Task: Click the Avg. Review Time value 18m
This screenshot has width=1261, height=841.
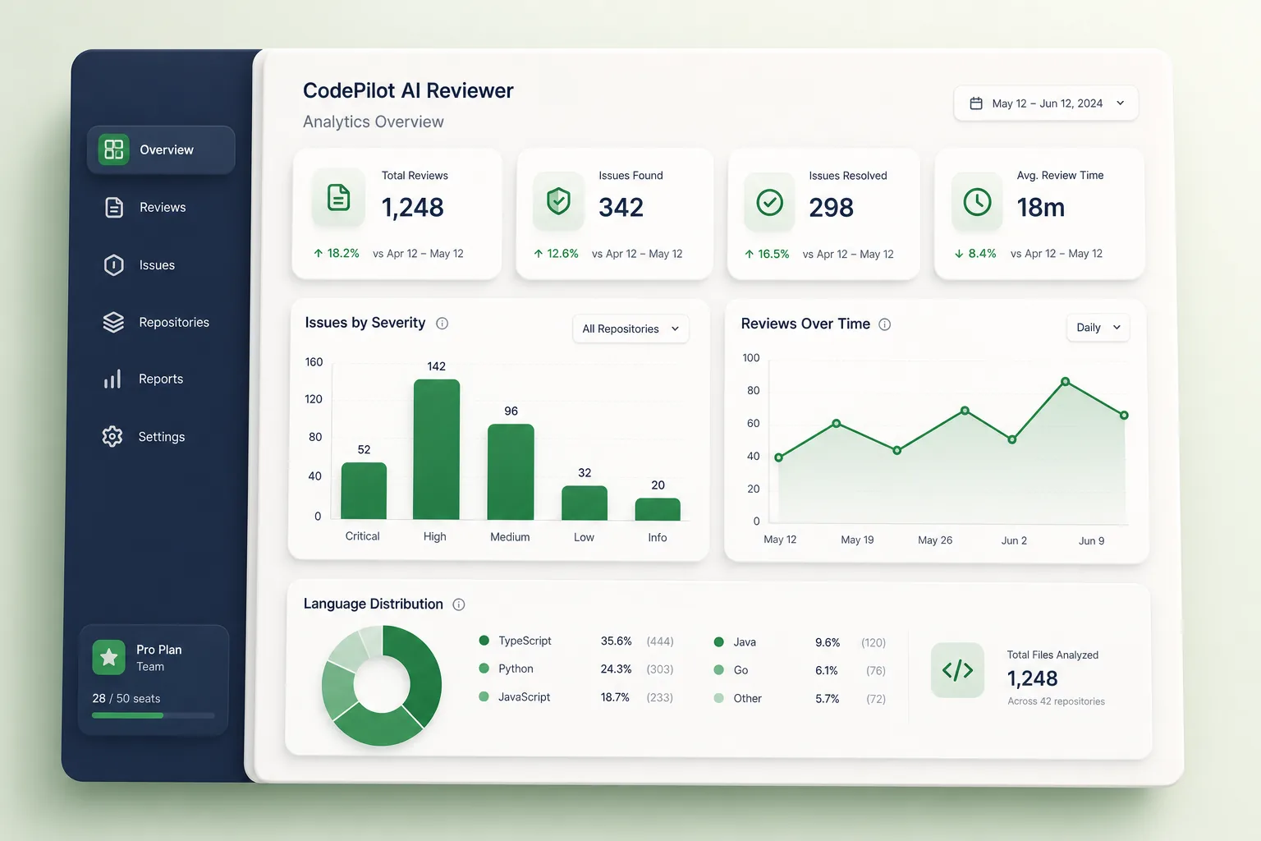Action: tap(1041, 208)
